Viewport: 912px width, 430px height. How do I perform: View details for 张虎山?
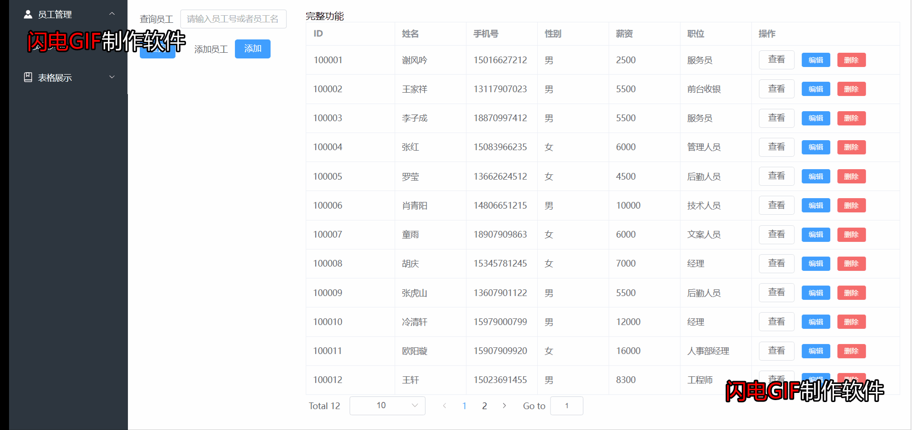(x=776, y=293)
